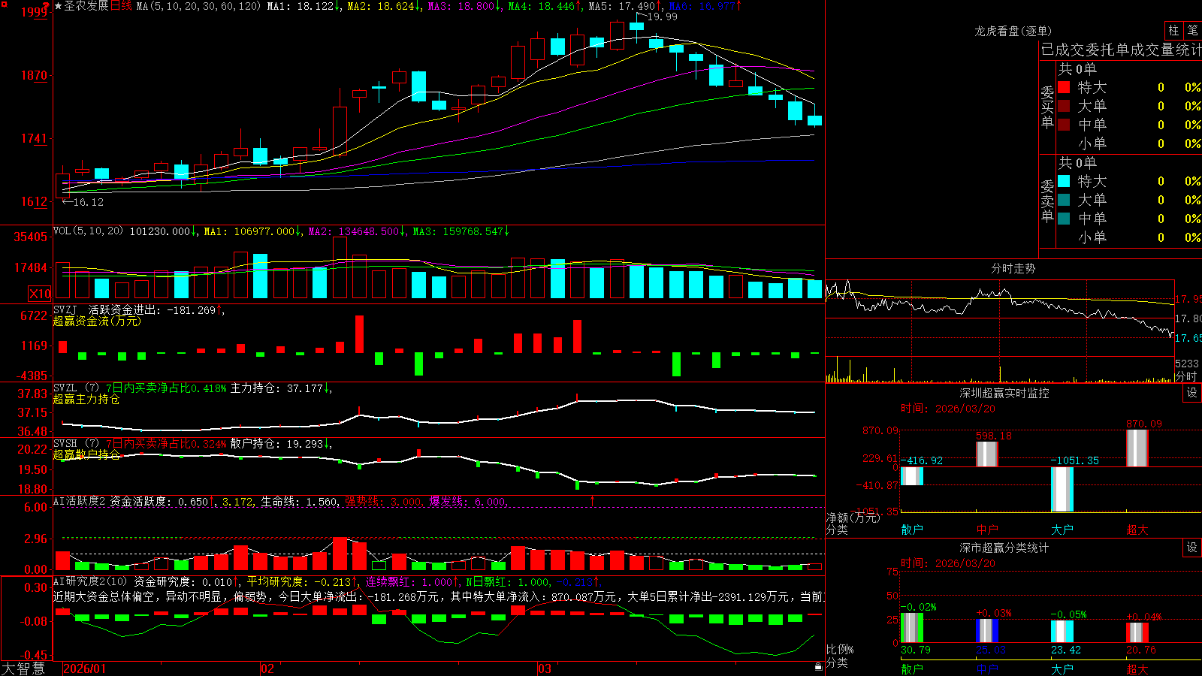Open 设 settings for 深圳超赢实时监控 panel

pos(1192,393)
